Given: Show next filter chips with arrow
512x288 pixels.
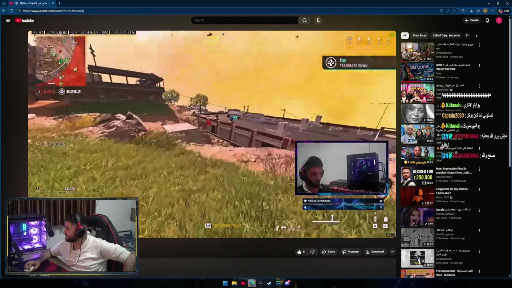Looking at the screenshot, I should tap(476, 36).
